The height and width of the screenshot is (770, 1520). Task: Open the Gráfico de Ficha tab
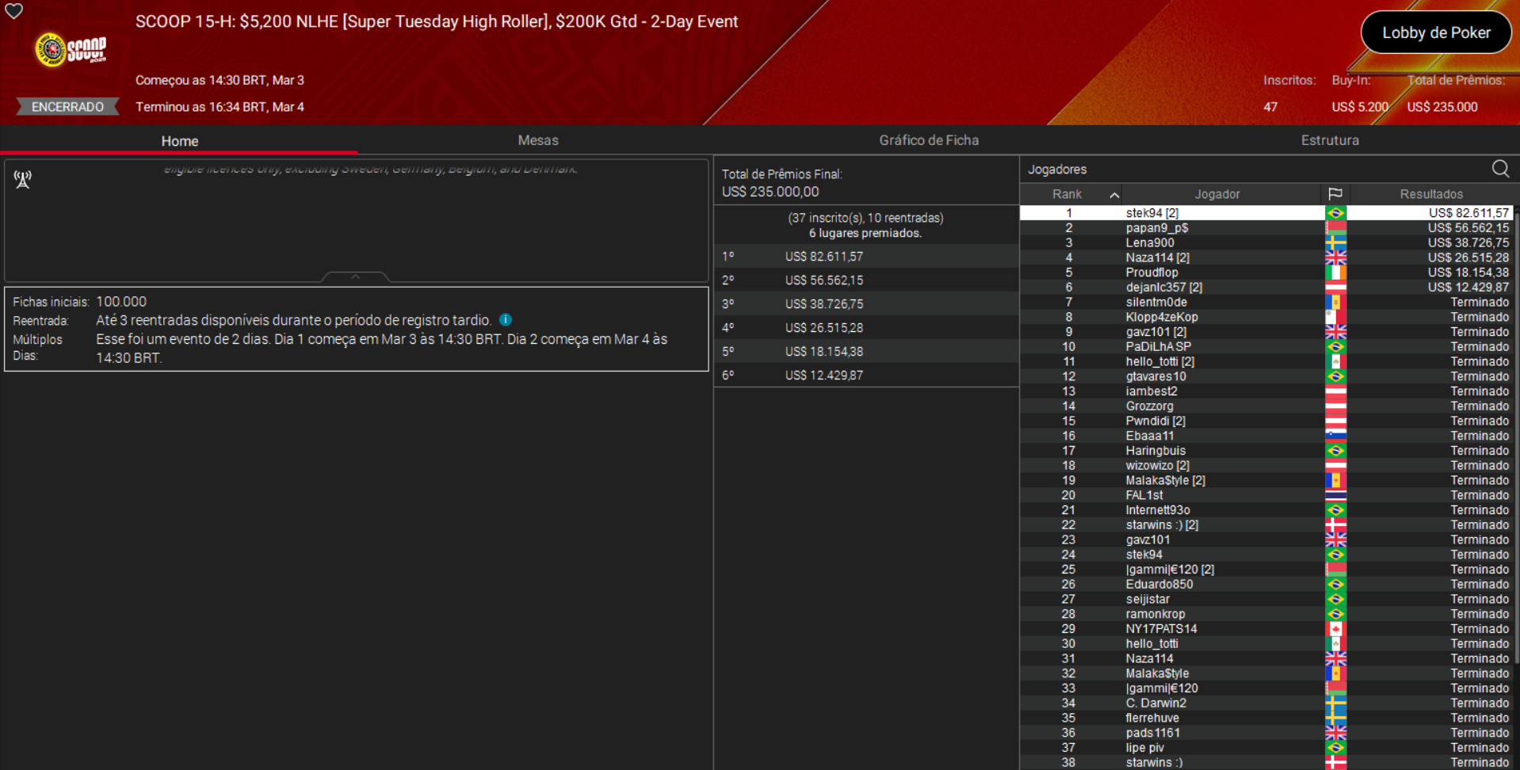928,140
